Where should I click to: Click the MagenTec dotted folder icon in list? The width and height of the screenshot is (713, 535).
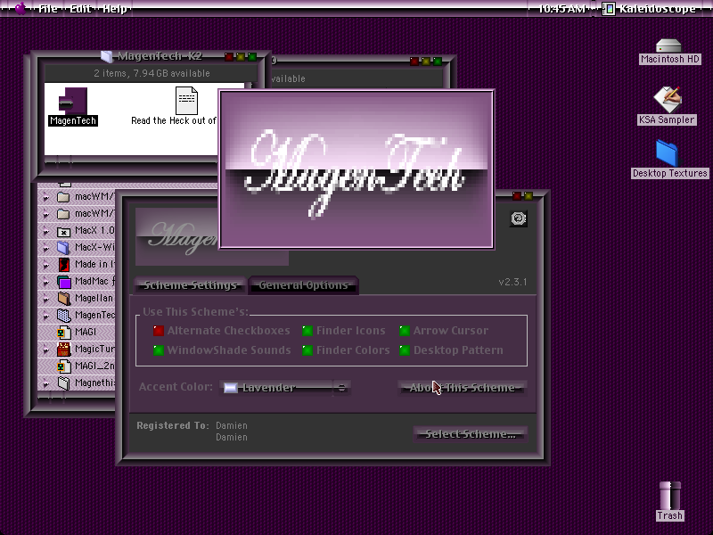coord(63,316)
